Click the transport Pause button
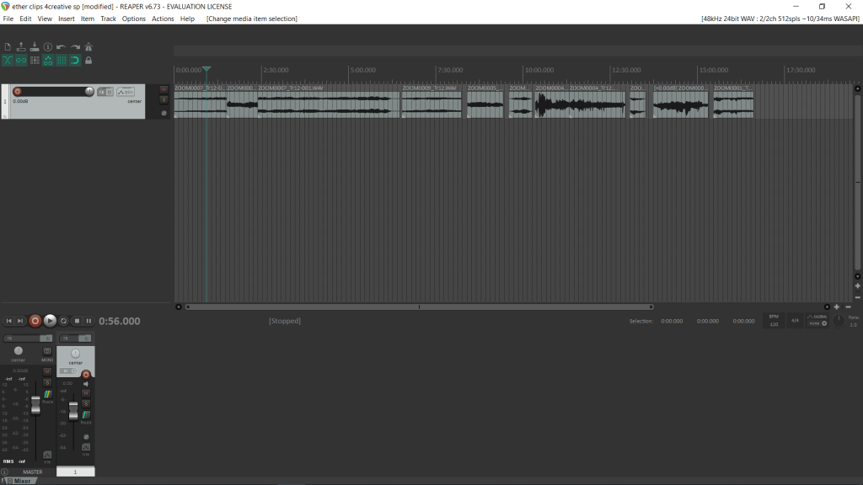Image resolution: width=863 pixels, height=485 pixels. [x=88, y=321]
